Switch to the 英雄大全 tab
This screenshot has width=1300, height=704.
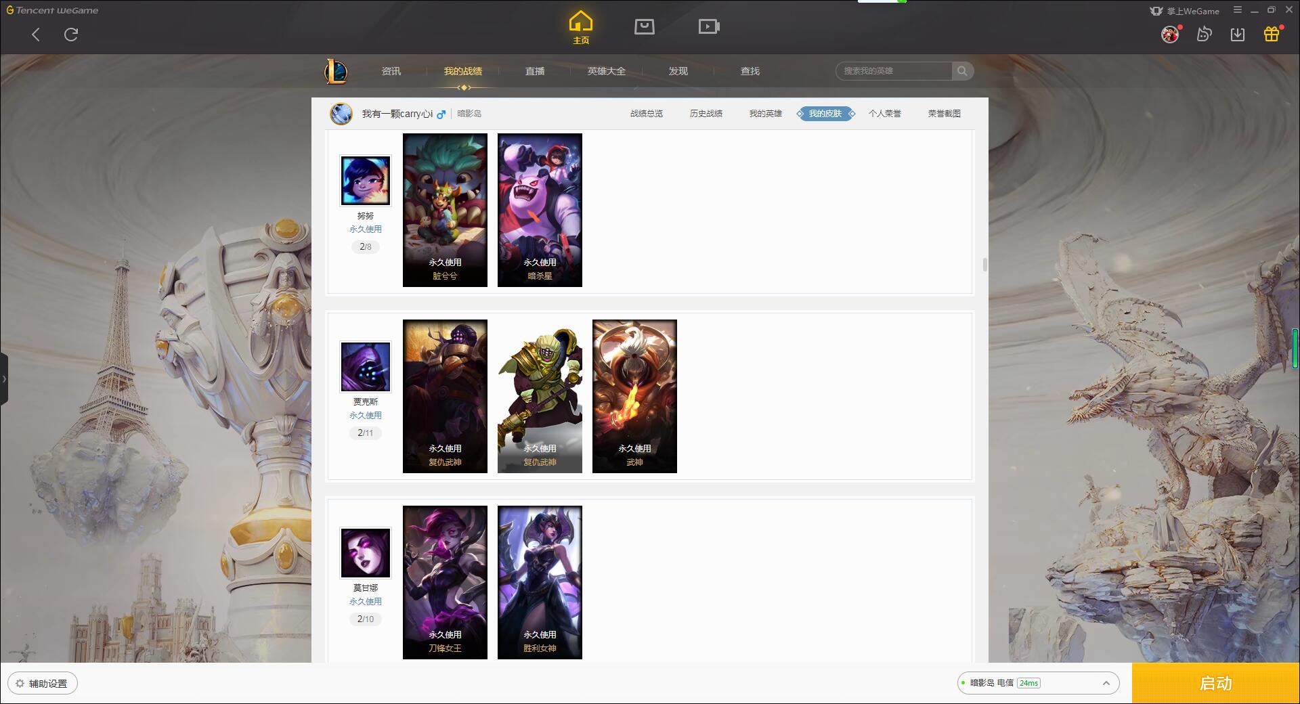coord(607,71)
